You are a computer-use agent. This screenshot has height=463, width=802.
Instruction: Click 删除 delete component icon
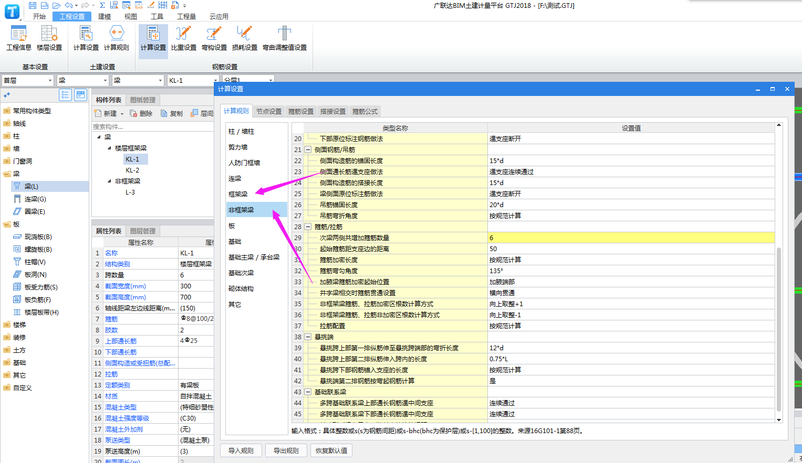(141, 113)
